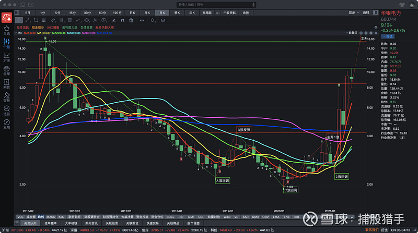
Task: Toggle left panel layout icon beside 5日
Action: [17, 13]
